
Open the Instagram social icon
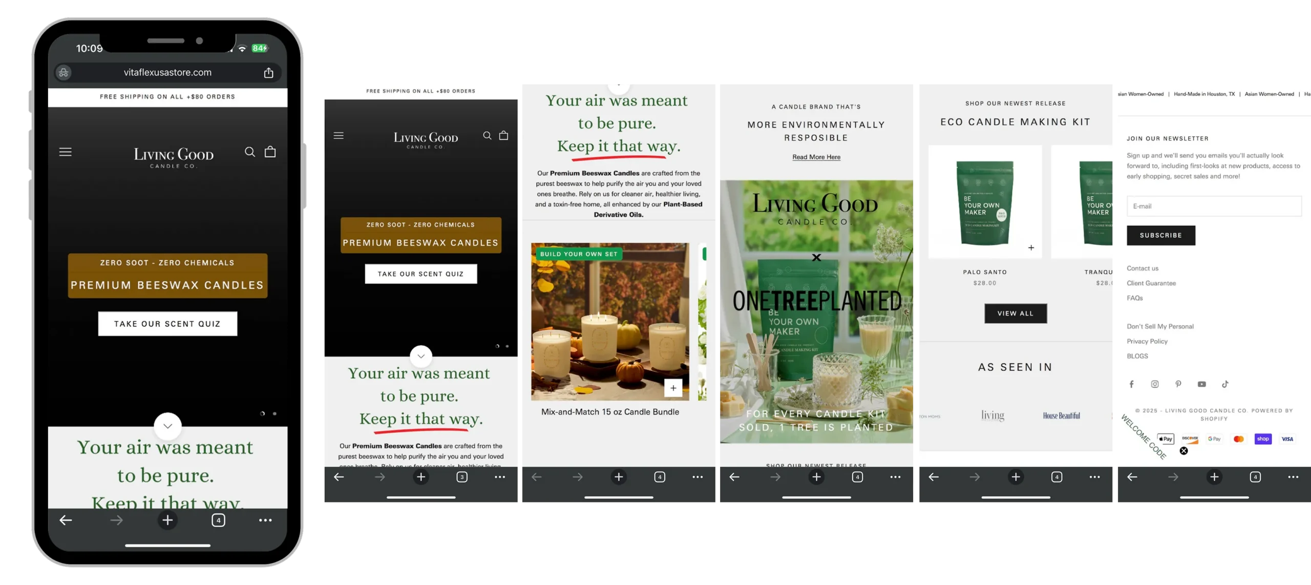coord(1155,384)
